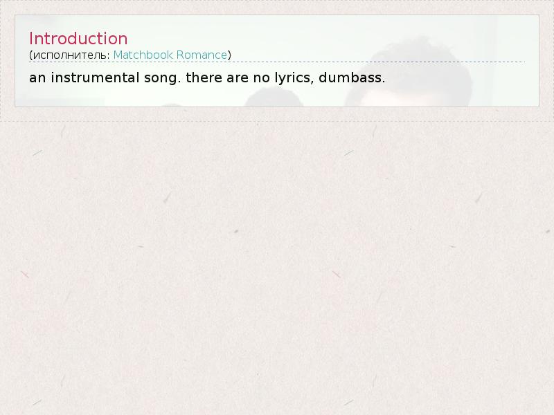Click the word "are" in the lyrics line
554x415 pixels.
(238, 78)
